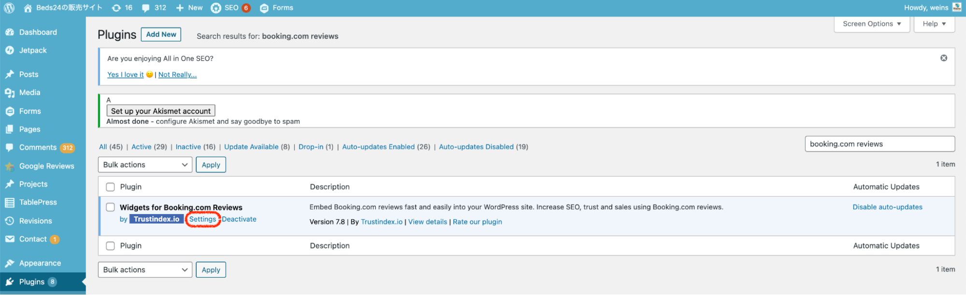
Task: Check the select-all box in table header
Action: coord(110,187)
